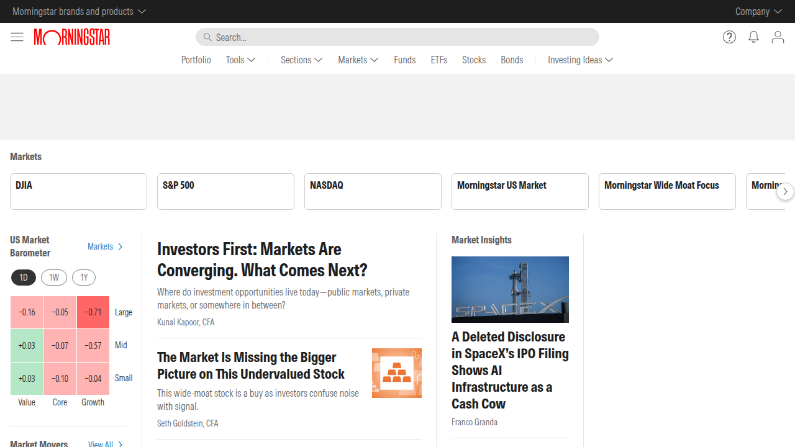Open the DJIA market card
This screenshot has width=795, height=447.
[78, 191]
